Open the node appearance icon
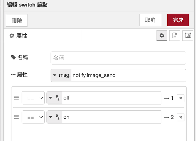The width and height of the screenshot is (196, 141). pos(187,35)
